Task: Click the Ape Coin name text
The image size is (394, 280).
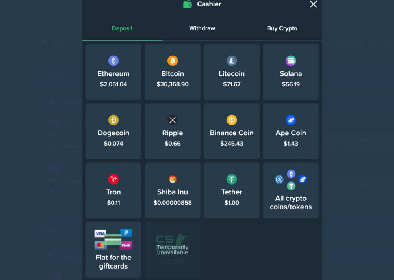Action: [291, 133]
